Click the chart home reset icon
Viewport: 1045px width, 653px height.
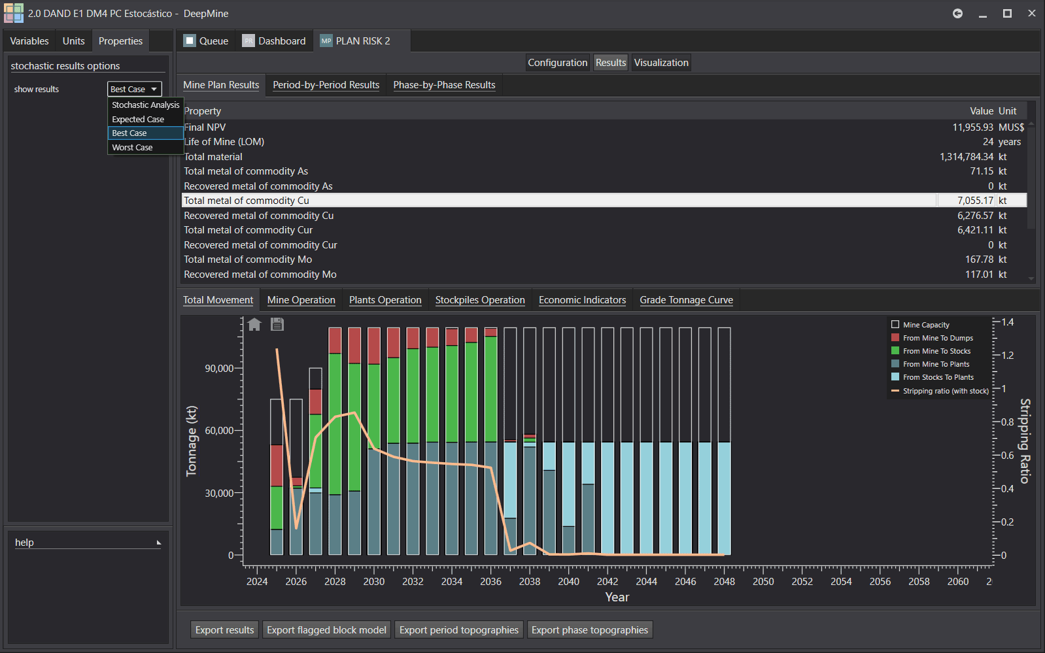point(254,324)
